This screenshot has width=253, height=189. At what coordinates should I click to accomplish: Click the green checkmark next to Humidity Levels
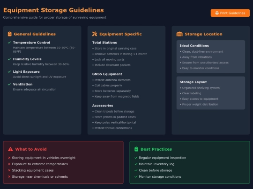[9, 59]
